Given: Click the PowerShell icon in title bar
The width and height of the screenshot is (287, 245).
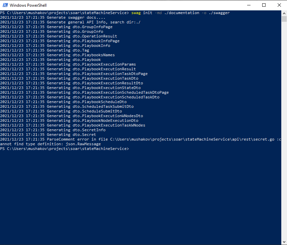Looking at the screenshot, I should click(5, 5).
